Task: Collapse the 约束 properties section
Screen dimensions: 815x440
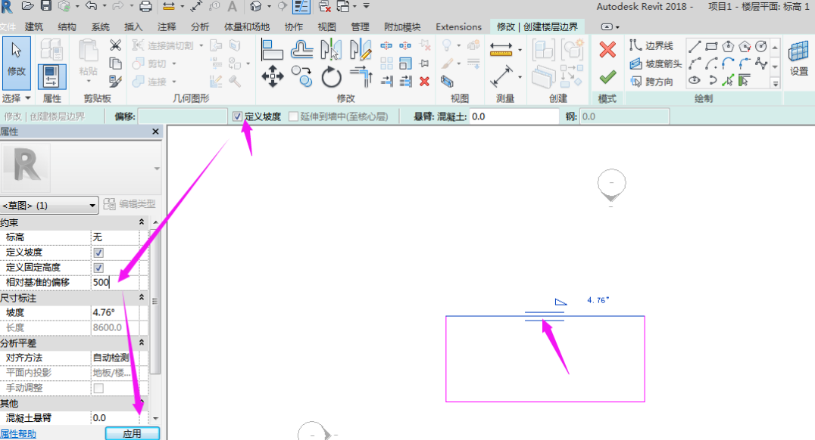Action: click(x=141, y=222)
